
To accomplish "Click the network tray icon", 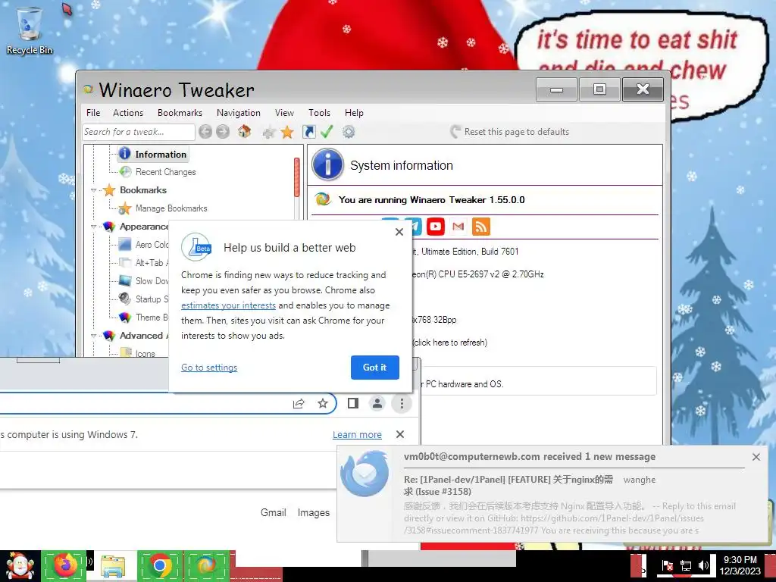I will pyautogui.click(x=685, y=565).
